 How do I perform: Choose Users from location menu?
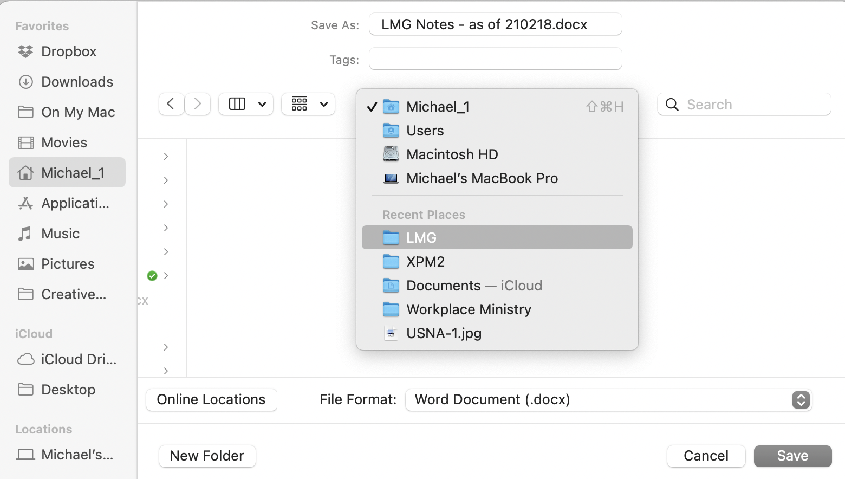(x=497, y=131)
